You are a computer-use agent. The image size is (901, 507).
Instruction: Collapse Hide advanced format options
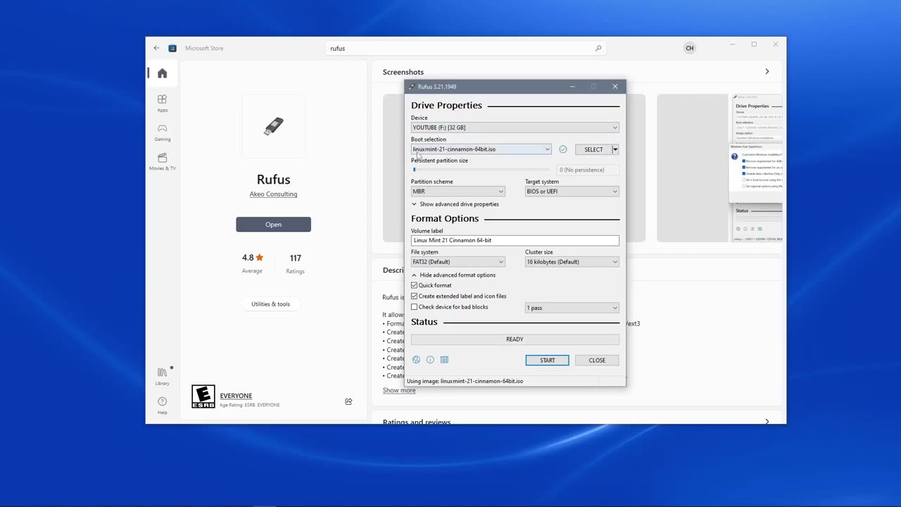tap(454, 275)
